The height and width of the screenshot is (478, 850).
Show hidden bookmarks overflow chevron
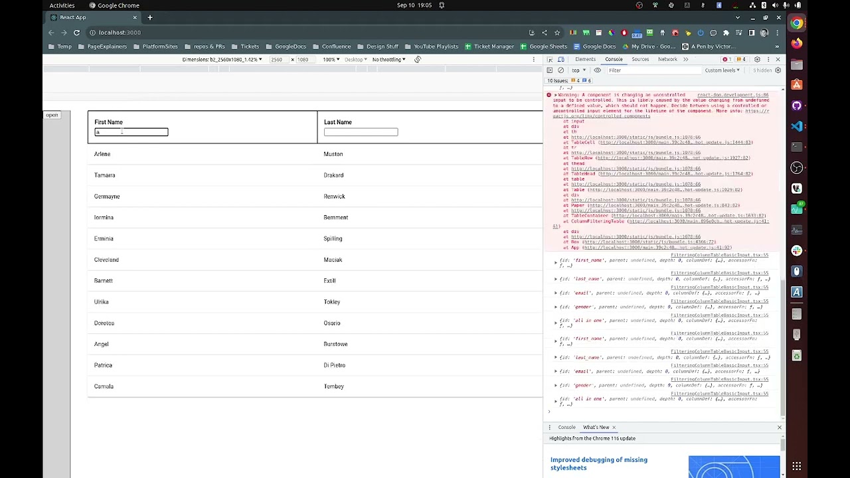(x=777, y=46)
